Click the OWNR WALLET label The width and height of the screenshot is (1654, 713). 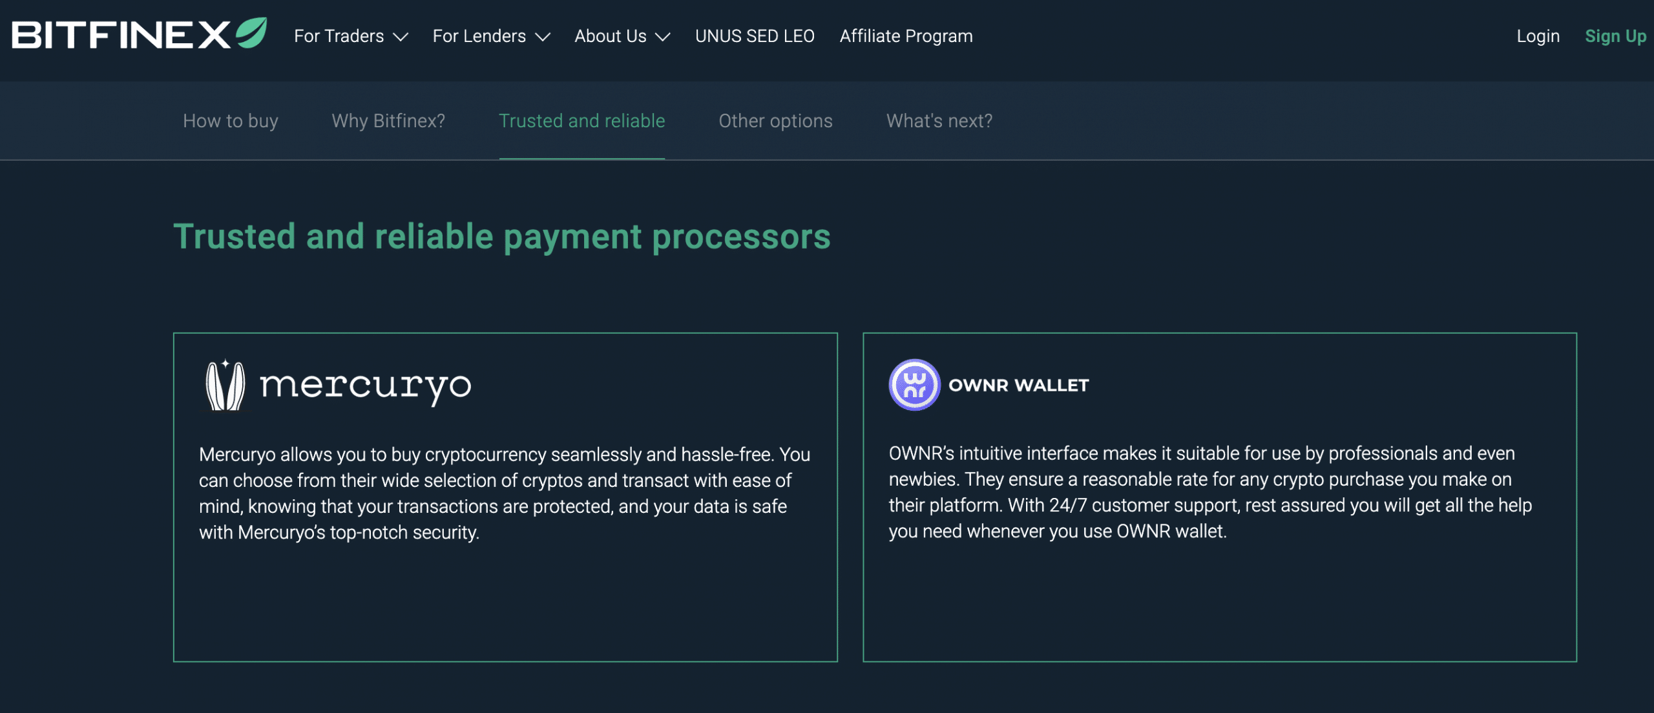point(1019,386)
